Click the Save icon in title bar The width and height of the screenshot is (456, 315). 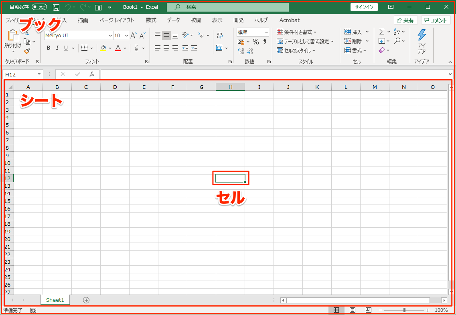pyautogui.click(x=56, y=7)
